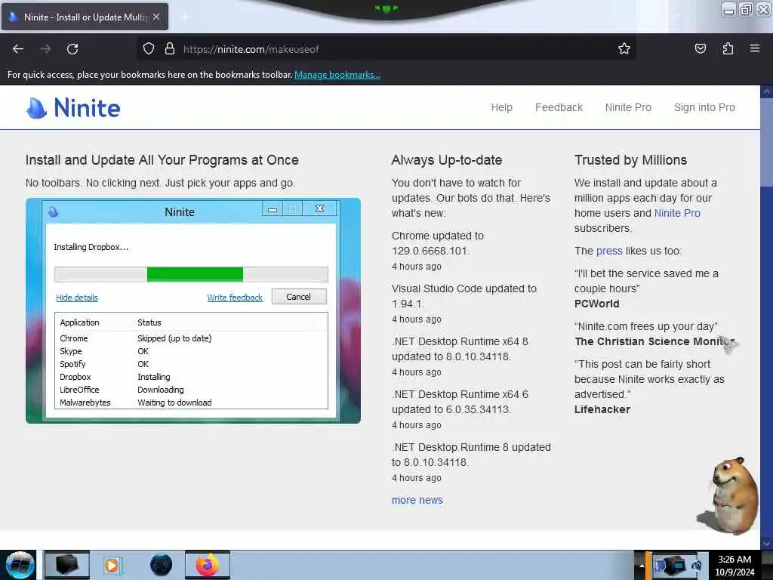Go to Ninite Pro in header
Viewport: 773px width, 580px height.
pos(628,107)
